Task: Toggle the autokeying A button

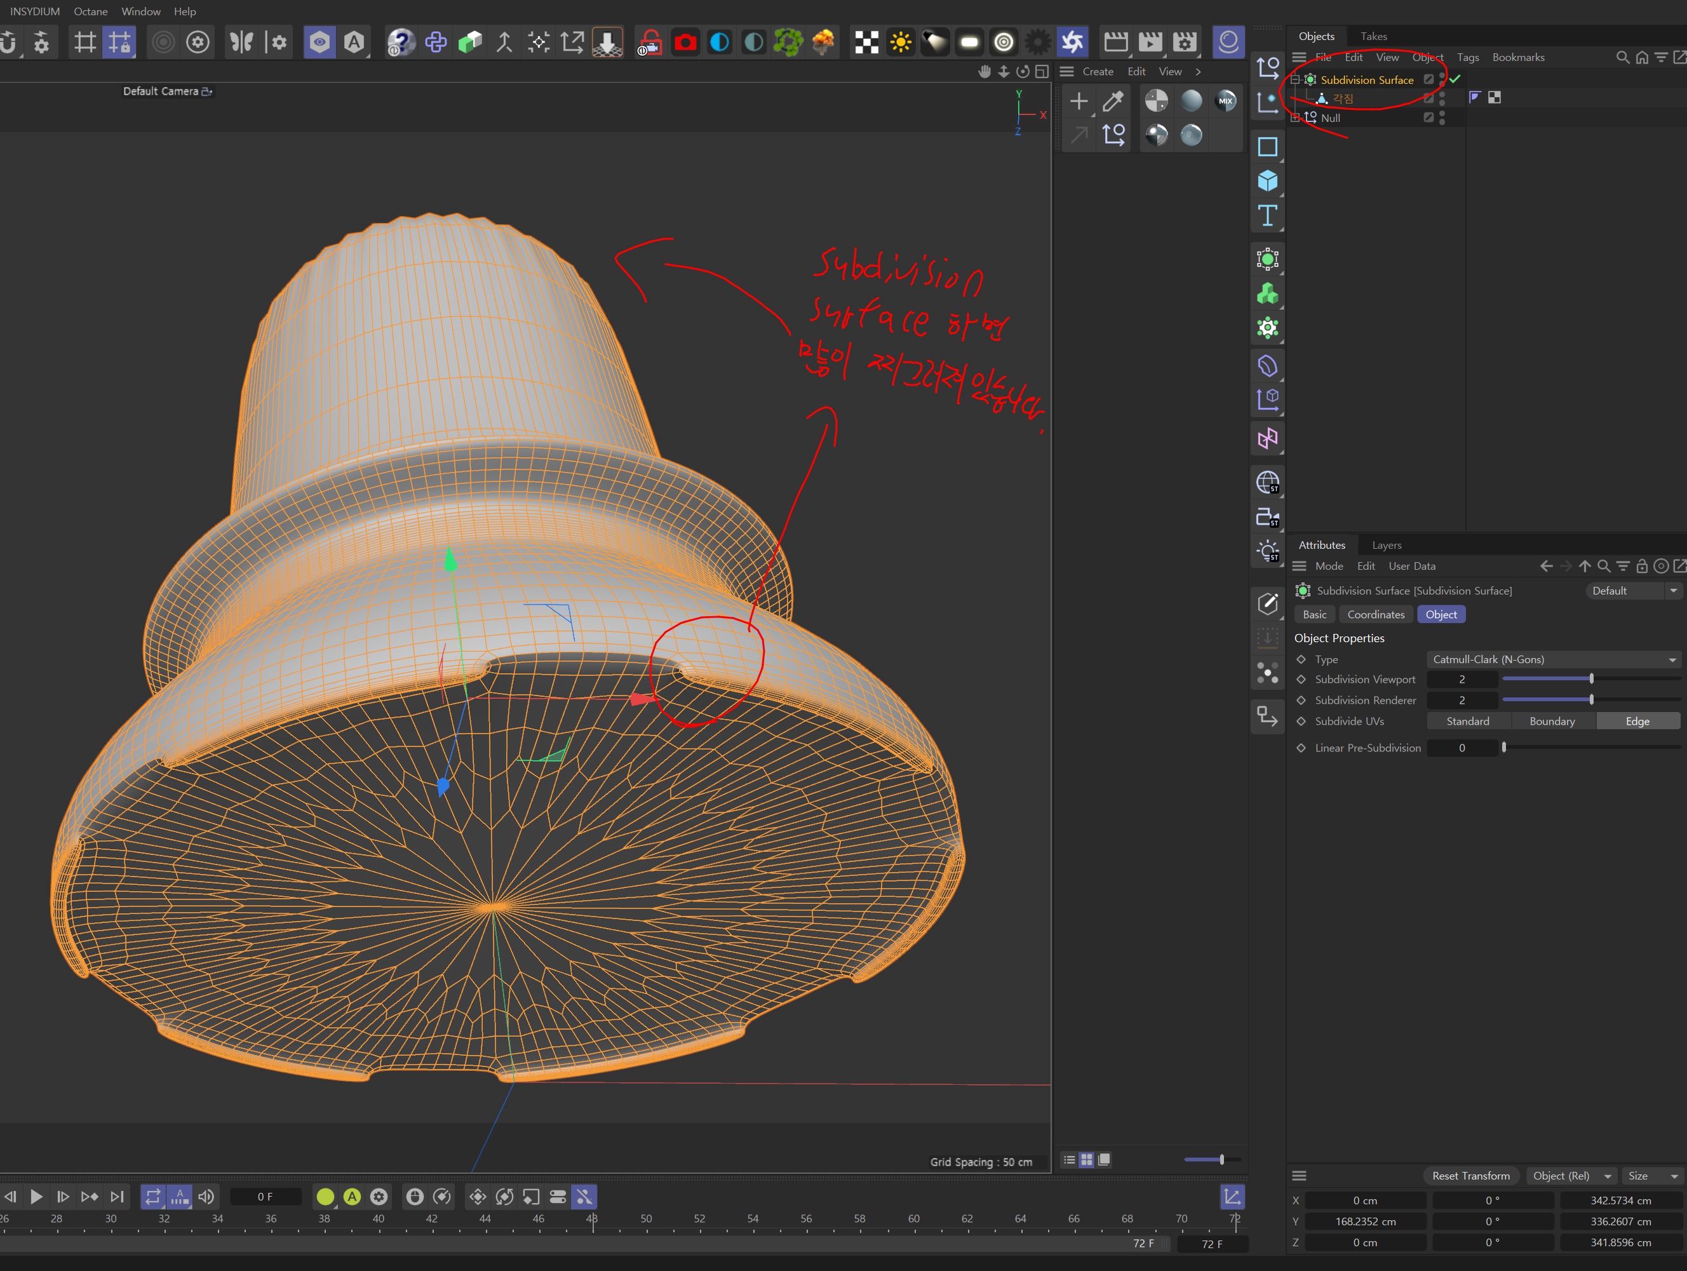Action: [352, 1196]
